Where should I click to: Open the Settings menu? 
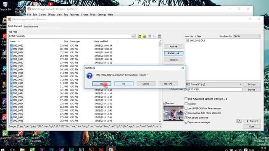tap(102, 15)
